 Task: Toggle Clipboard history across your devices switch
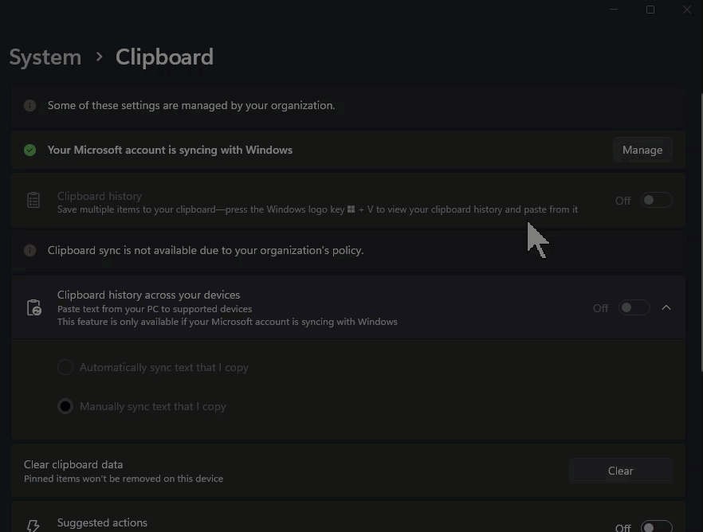point(634,307)
